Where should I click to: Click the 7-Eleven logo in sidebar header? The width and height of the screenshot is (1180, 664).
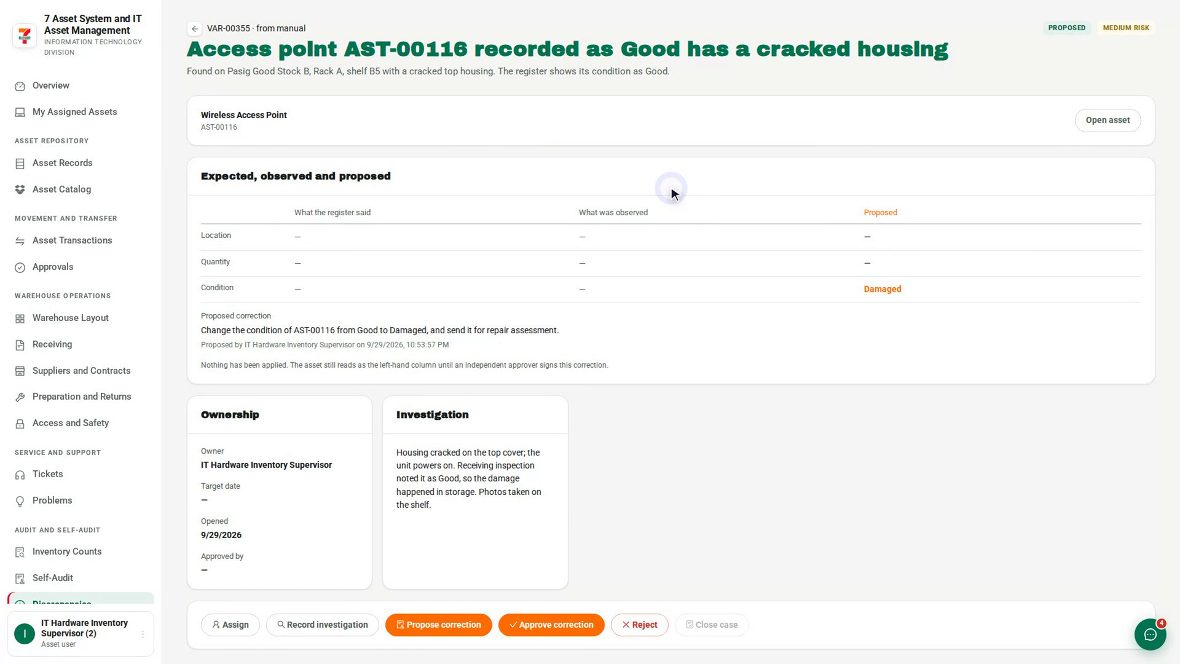pos(25,35)
